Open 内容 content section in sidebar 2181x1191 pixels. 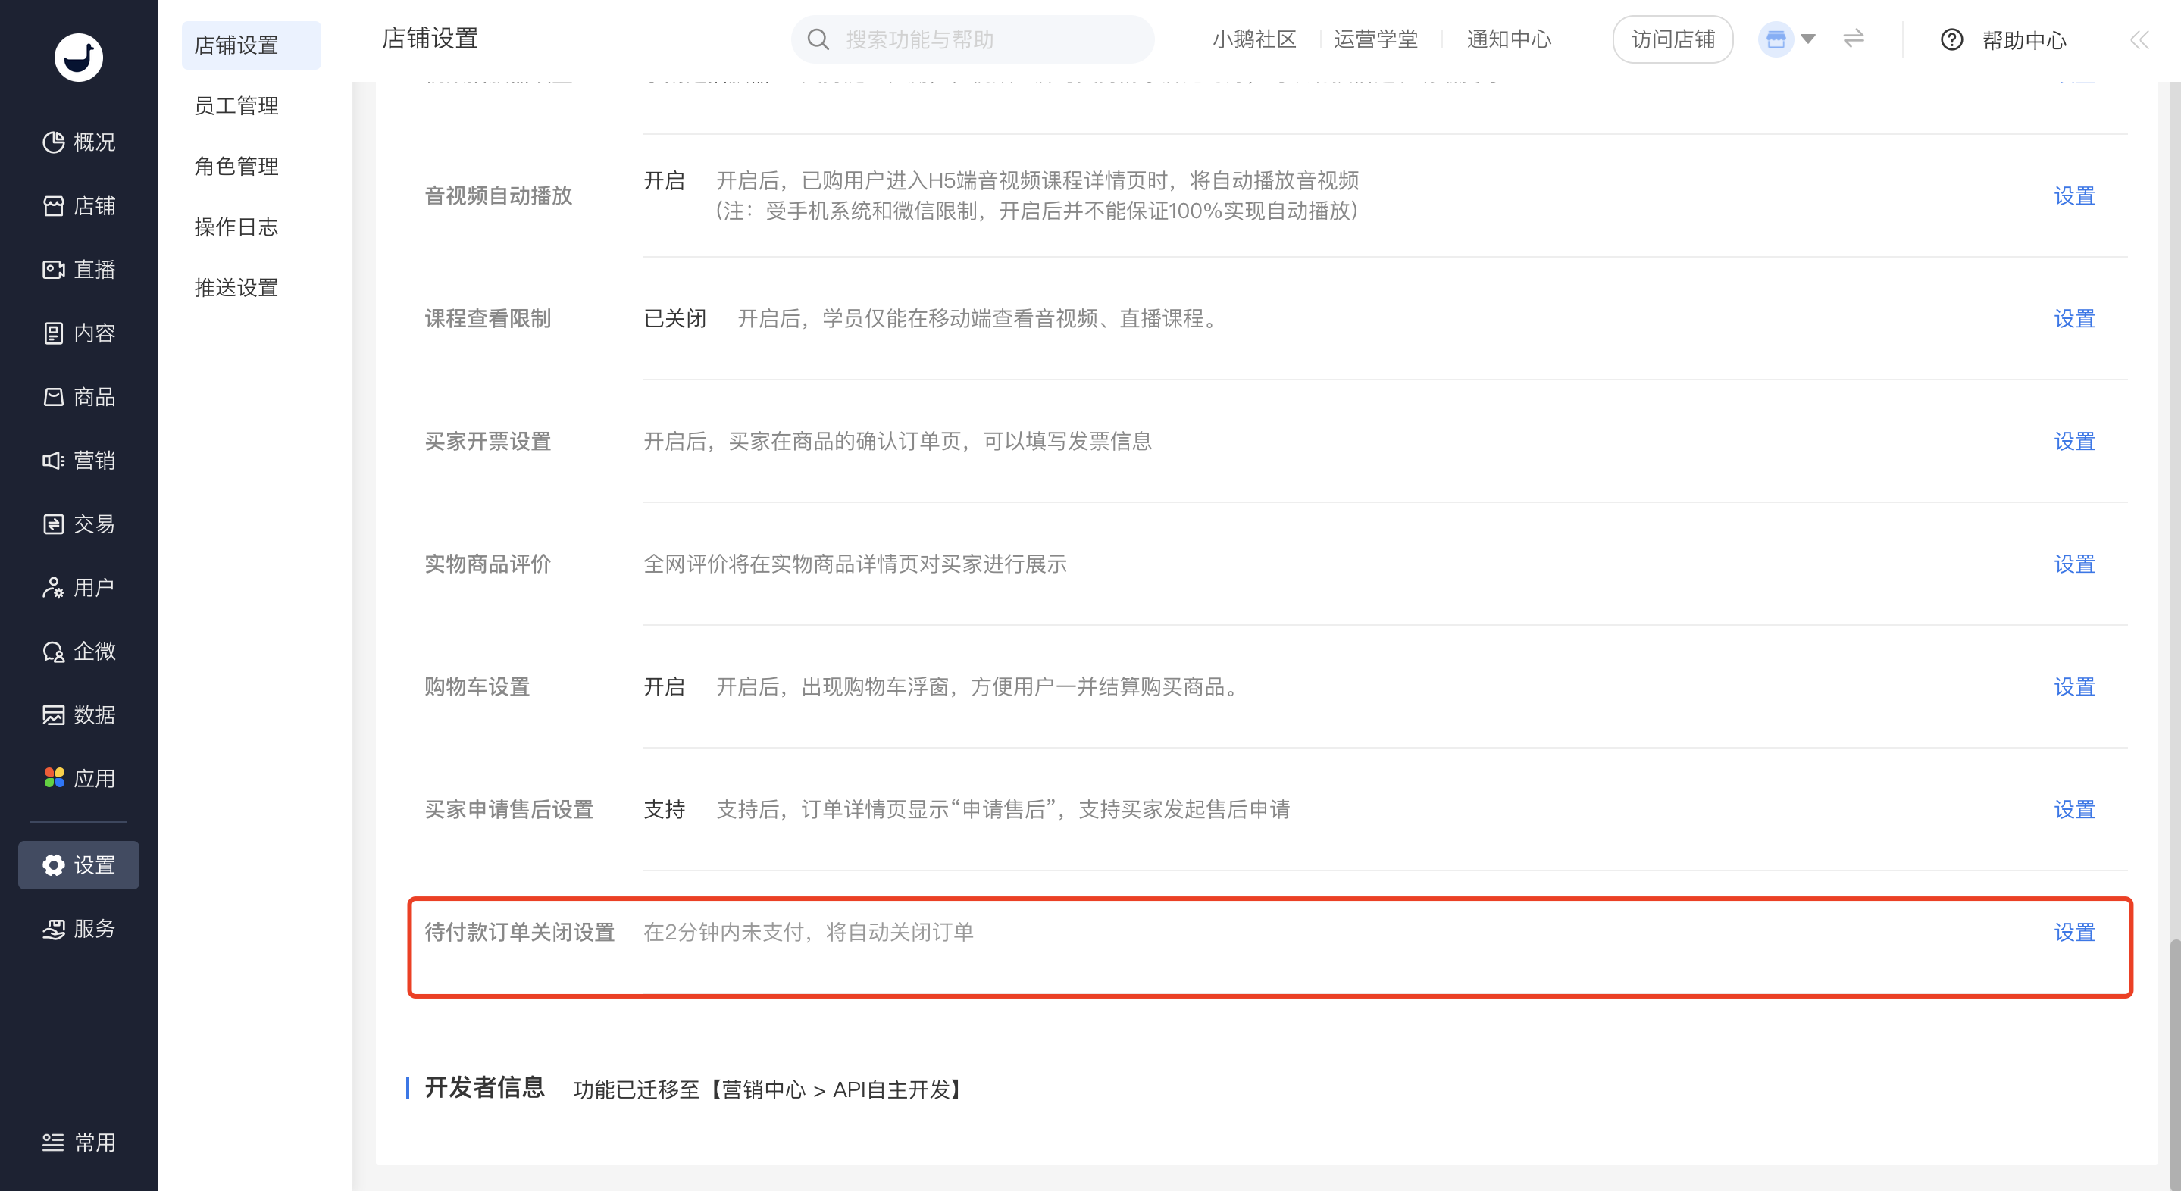[79, 333]
